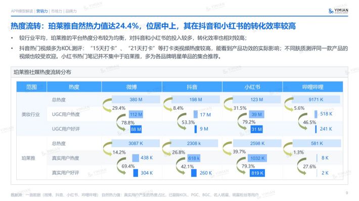Viewport: 359px width, 201px height.
Task: Click the 小红书 column header
Action: click(x=252, y=87)
